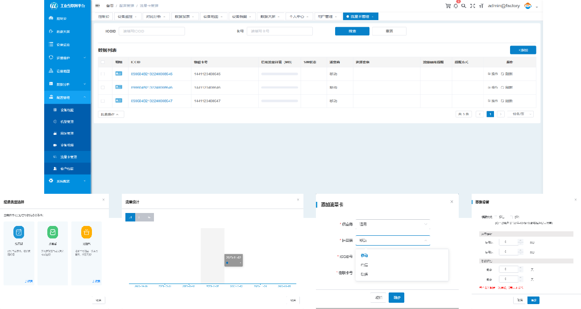Click the blue 搜索 search button
Viewport: 581px width, 309px height.
352,31
